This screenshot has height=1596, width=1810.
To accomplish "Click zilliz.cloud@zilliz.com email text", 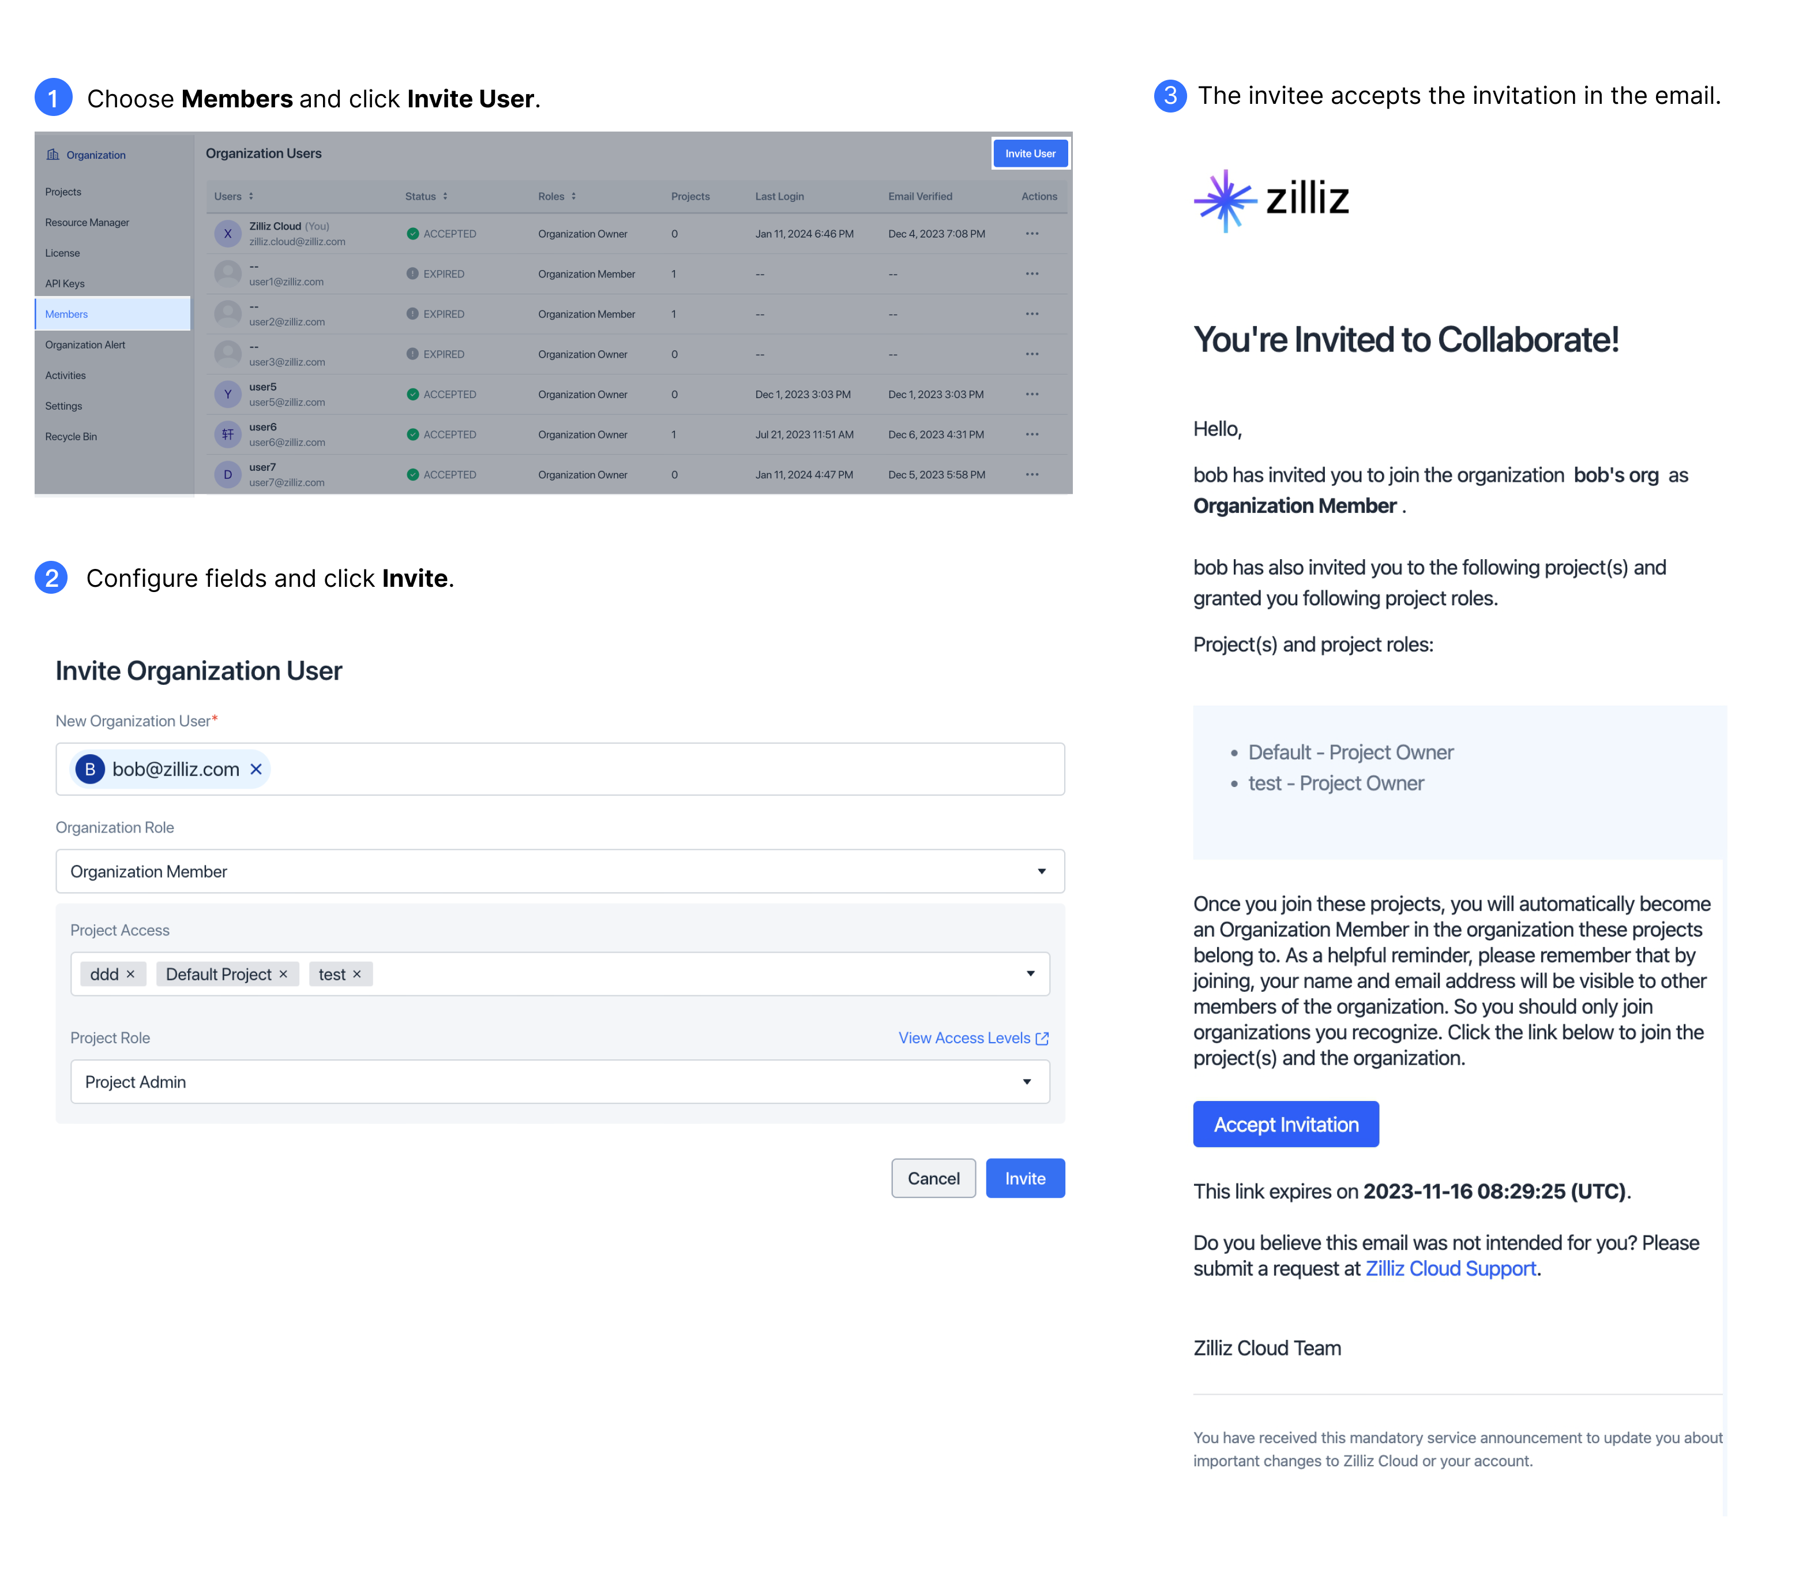I will (x=296, y=242).
